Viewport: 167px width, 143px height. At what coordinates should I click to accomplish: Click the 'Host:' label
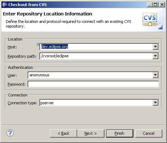(12, 47)
